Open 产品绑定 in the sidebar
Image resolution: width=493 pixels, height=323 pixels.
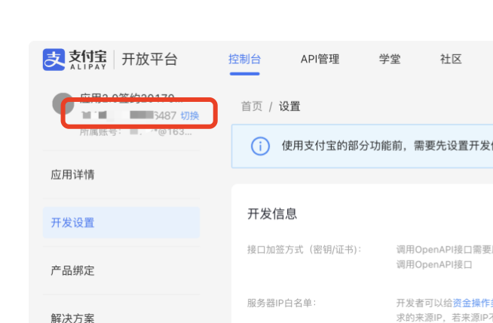point(73,270)
